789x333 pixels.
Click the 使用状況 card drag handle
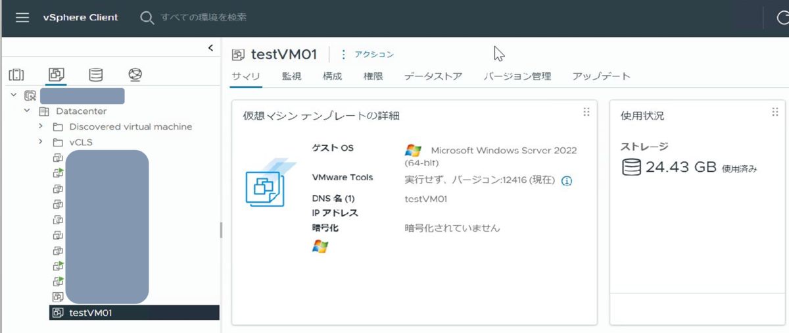775,112
